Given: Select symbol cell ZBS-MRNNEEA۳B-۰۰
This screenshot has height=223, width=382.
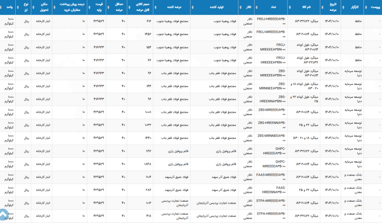Looking at the screenshot, I should point(271,138).
